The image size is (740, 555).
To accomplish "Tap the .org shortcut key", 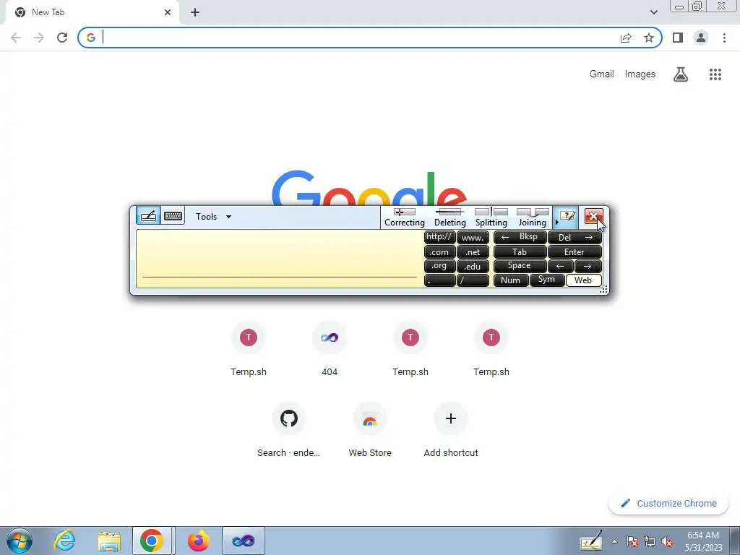I will coord(439,266).
